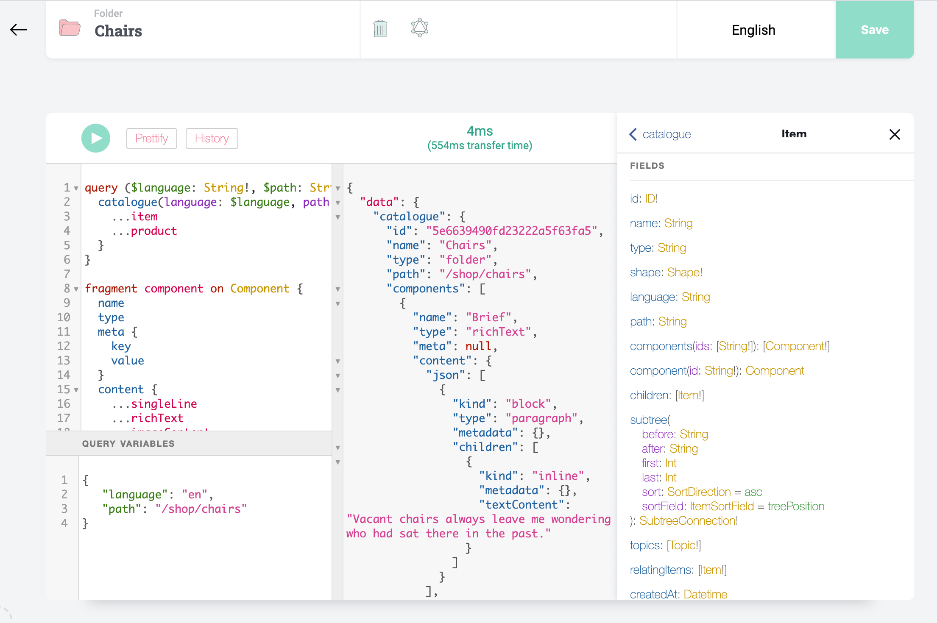Image resolution: width=937 pixels, height=623 pixels.
Task: Click the back arrow in the top left corner
Action: (19, 30)
